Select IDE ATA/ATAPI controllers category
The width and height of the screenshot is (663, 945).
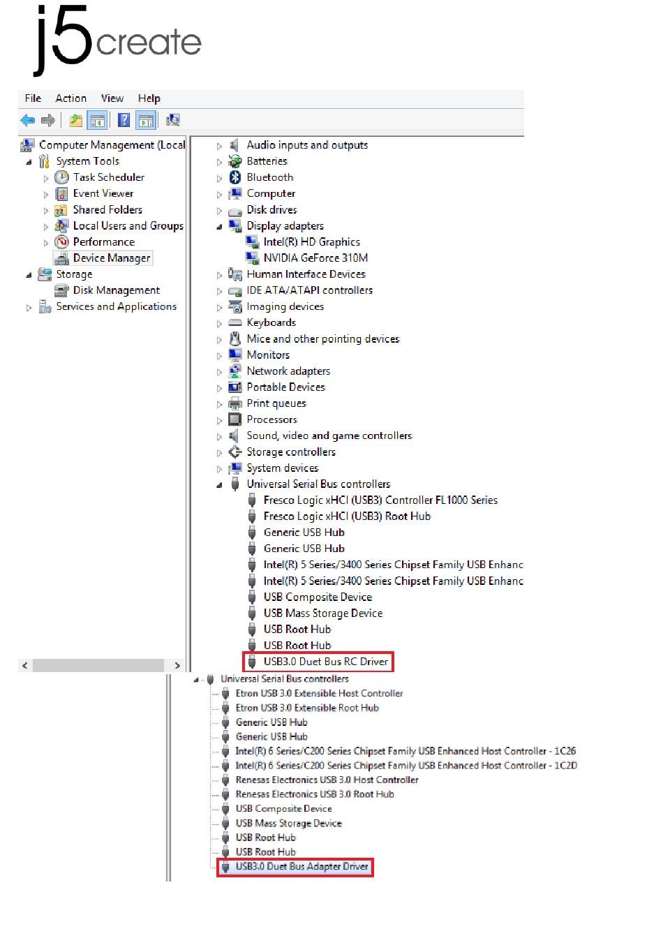point(309,290)
